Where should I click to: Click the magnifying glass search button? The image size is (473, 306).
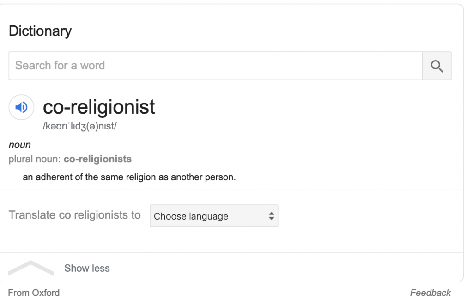pos(437,66)
